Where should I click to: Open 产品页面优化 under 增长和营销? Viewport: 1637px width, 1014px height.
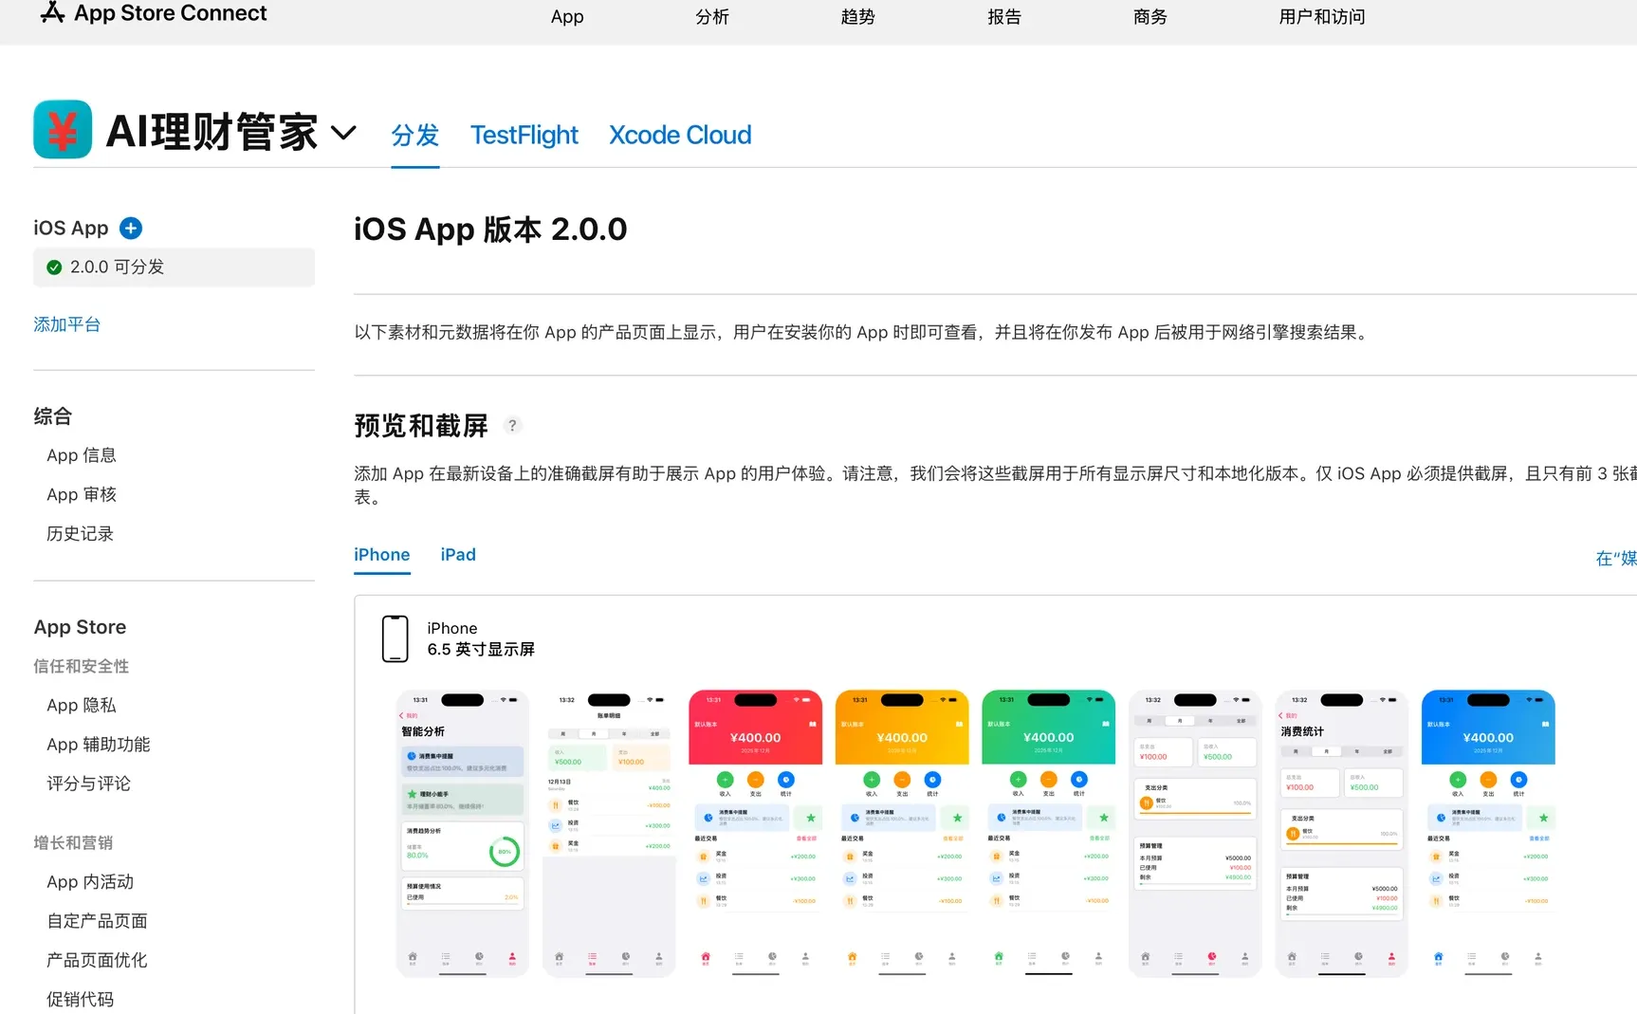click(x=96, y=959)
